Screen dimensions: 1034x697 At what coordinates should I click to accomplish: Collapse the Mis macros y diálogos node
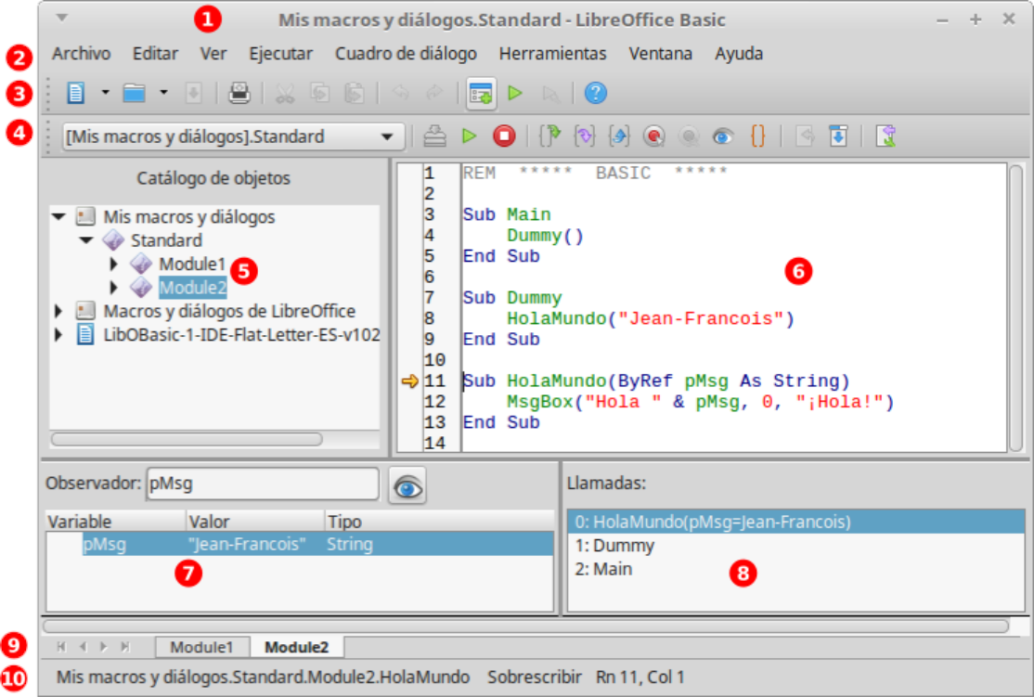coord(59,216)
